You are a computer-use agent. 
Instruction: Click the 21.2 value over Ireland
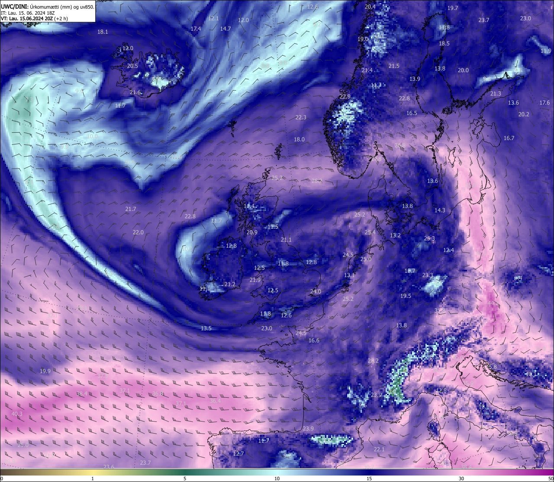230,284
